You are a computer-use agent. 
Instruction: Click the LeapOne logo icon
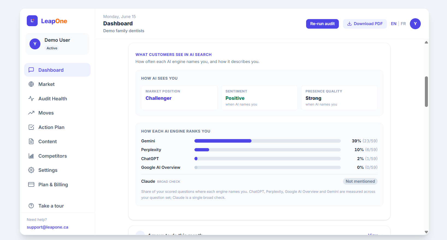tap(32, 21)
